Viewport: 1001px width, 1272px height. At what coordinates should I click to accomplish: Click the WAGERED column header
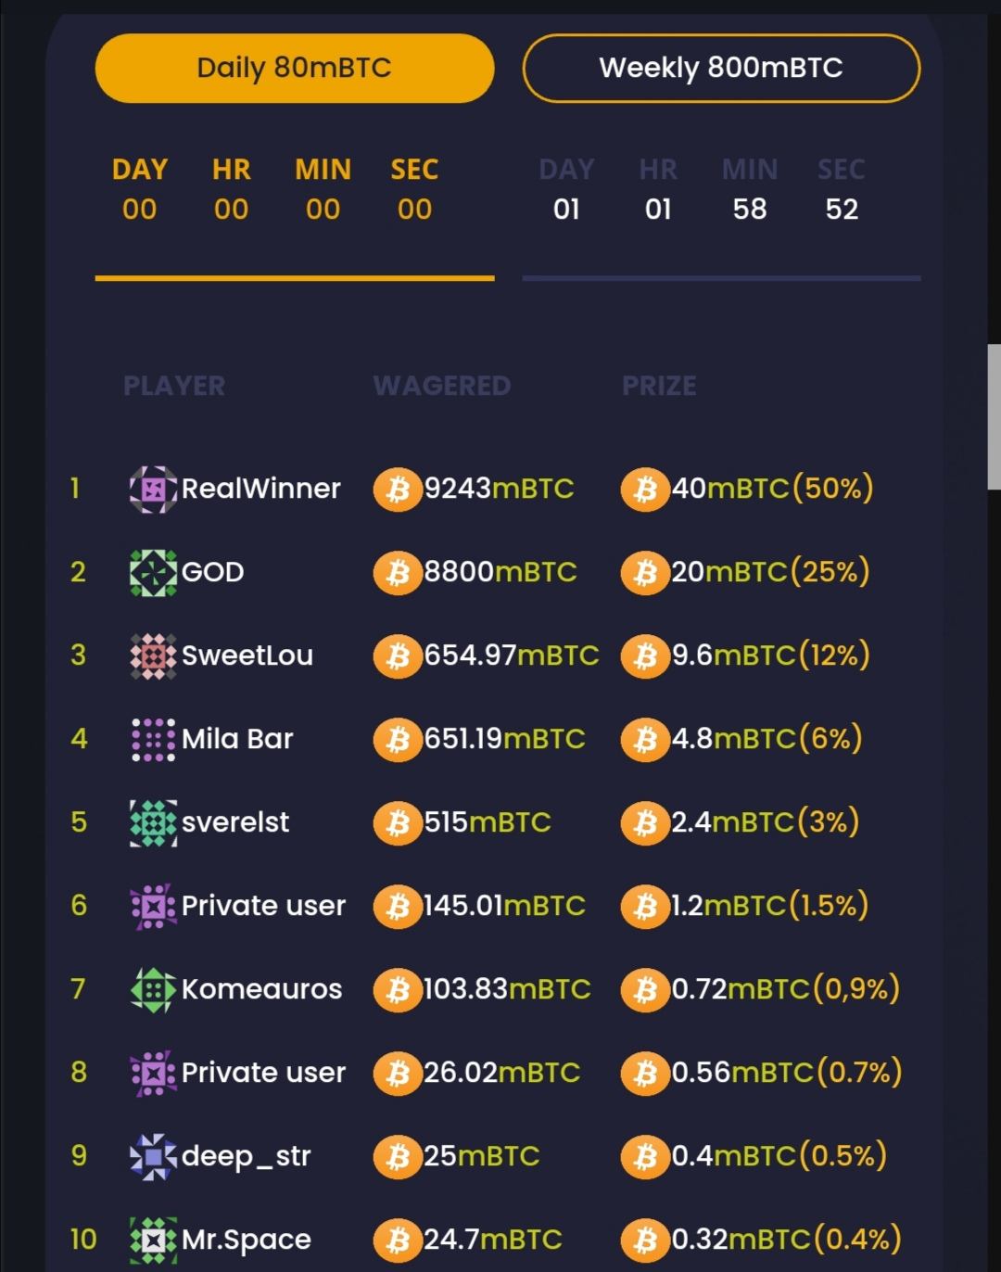441,386
